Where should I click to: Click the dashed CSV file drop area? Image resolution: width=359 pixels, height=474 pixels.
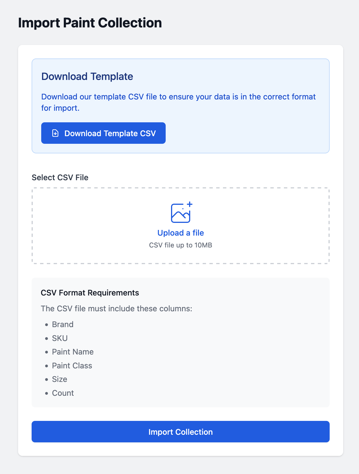(181, 226)
